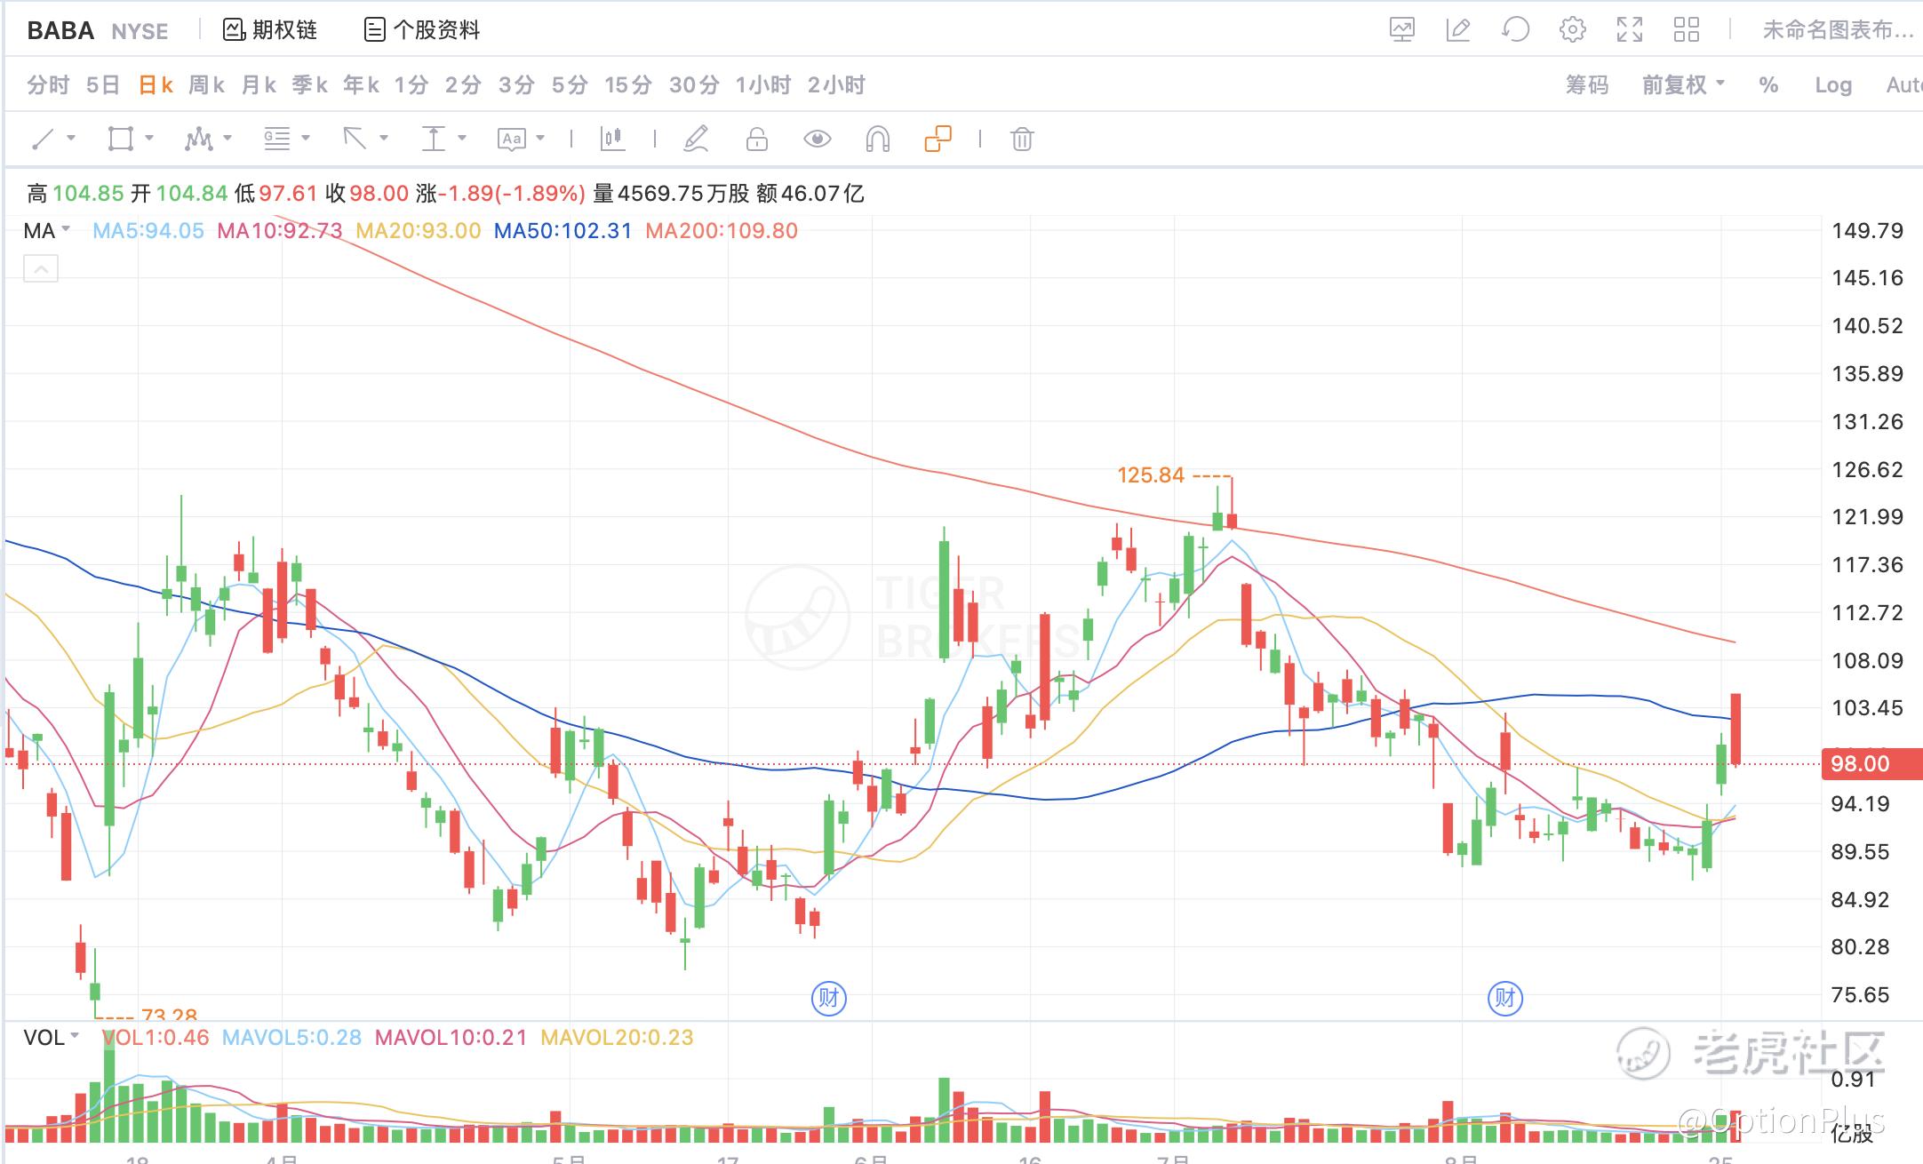Expand the 前复权 adjustment dropdown

point(1682,85)
